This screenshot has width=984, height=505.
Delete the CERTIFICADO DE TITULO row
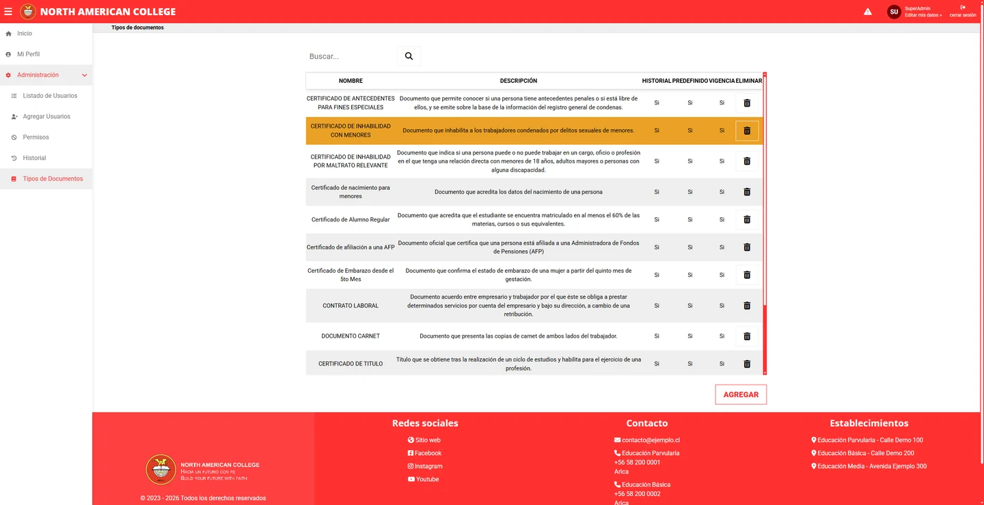pyautogui.click(x=747, y=364)
